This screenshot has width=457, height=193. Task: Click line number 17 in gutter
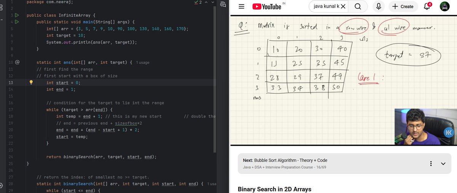coord(10,110)
